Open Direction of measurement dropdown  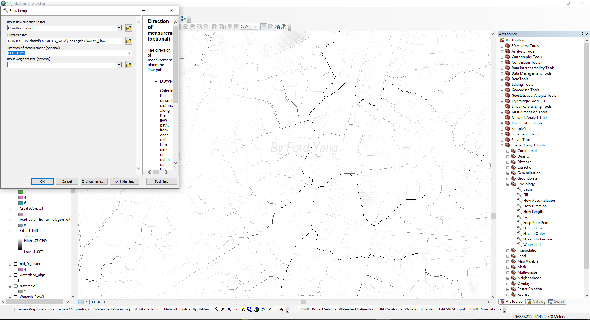(130, 53)
